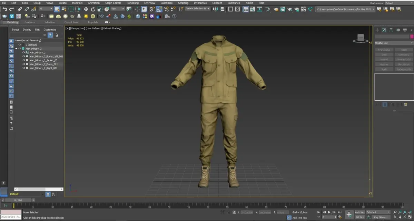The width and height of the screenshot is (414, 221).
Task: Activate the Rotate tool
Action: (x=93, y=9)
